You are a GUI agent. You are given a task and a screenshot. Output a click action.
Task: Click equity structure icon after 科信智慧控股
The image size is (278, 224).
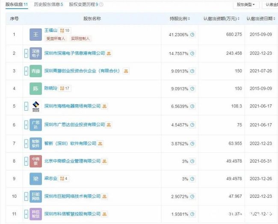click(x=104, y=214)
